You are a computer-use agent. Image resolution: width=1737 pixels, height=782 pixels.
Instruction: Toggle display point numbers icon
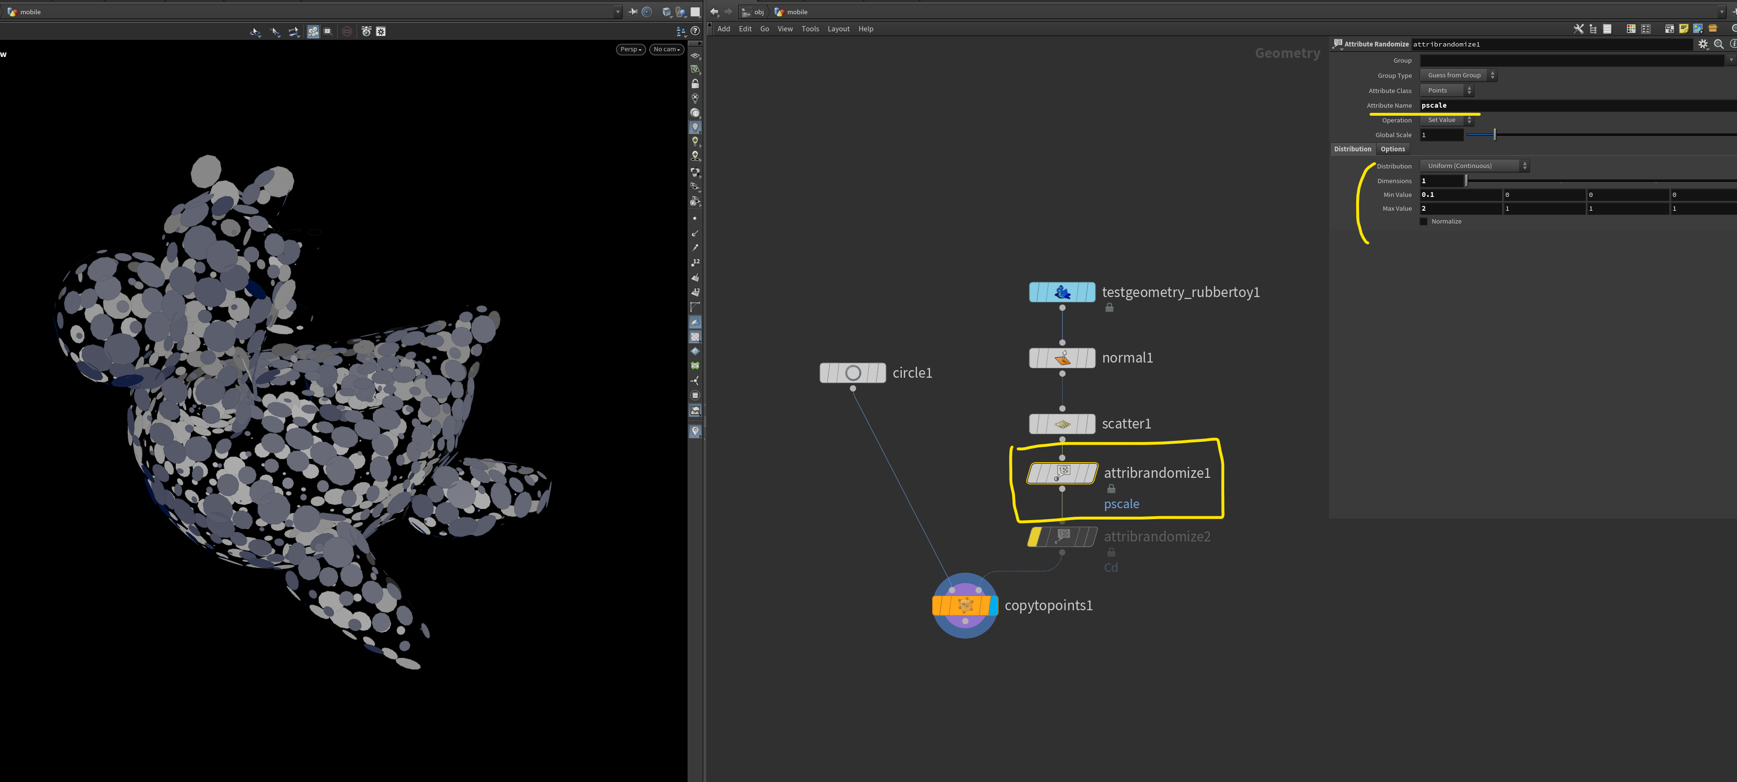pos(695,262)
